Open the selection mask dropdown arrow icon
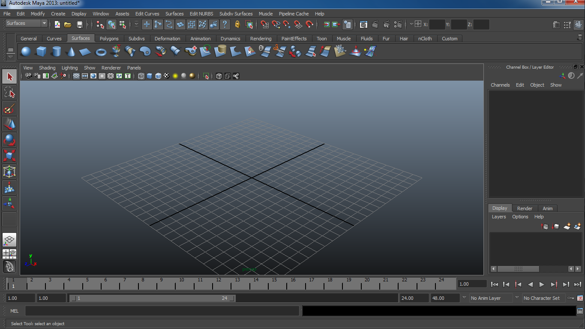Viewport: 585px width, 329px height. click(137, 24)
